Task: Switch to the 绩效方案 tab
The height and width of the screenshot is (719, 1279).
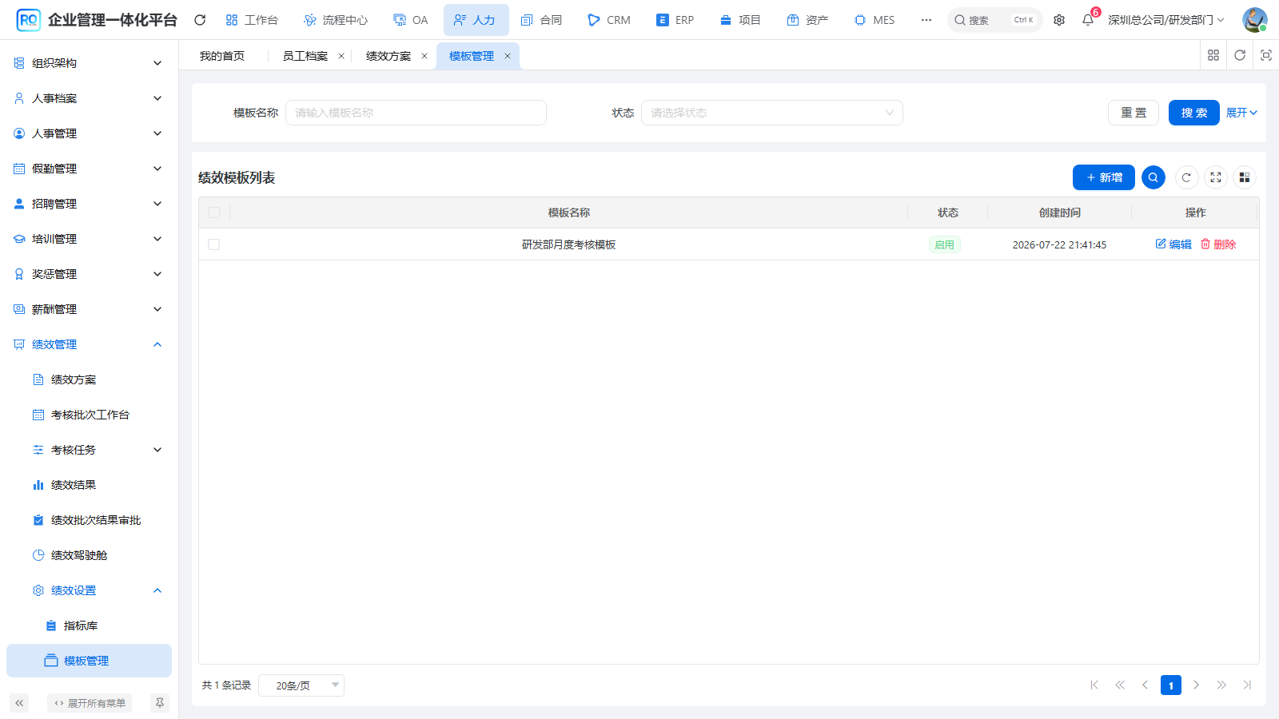Action: coord(388,56)
